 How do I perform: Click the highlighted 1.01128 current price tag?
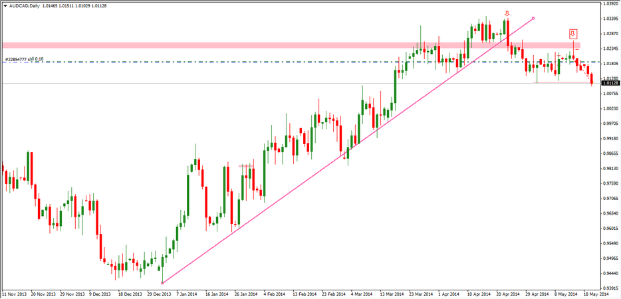[609, 83]
